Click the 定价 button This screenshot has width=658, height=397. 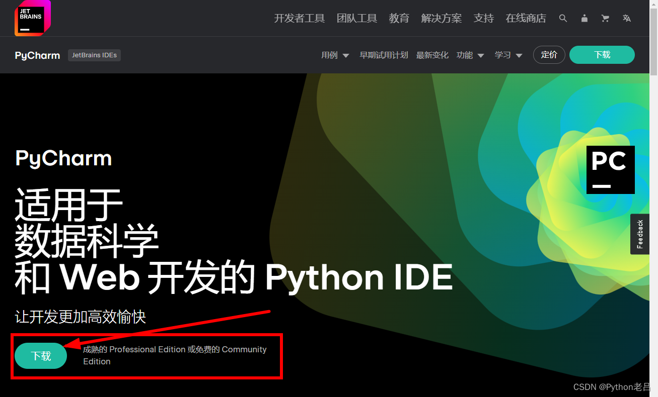click(549, 55)
